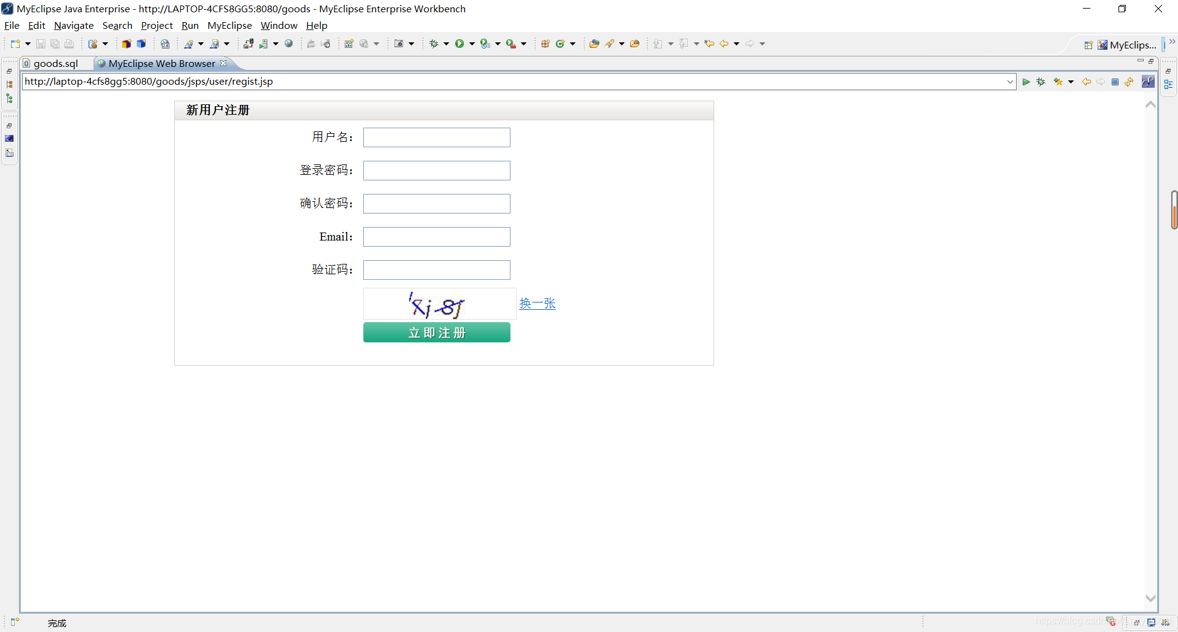Expand the New wizard dropdown arrow
The image size is (1178, 632).
(x=28, y=44)
